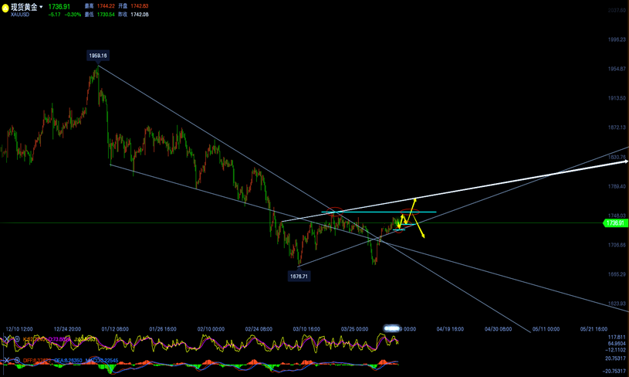The image size is (629, 377).
Task: Click the red ellipse annotation on cyan line
Action: (333, 212)
